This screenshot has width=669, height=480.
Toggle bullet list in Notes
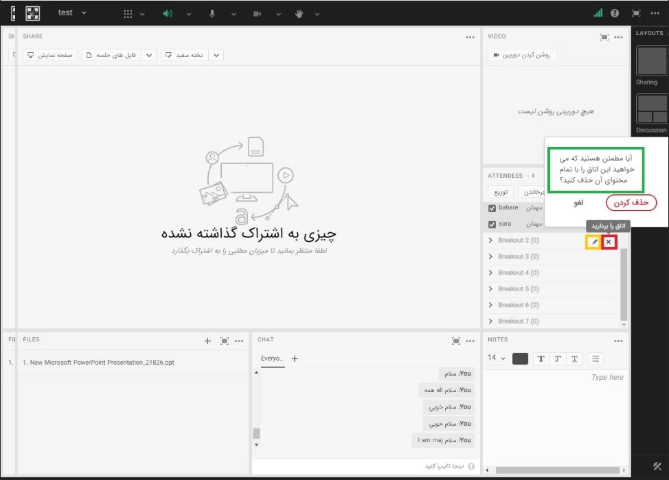596,359
